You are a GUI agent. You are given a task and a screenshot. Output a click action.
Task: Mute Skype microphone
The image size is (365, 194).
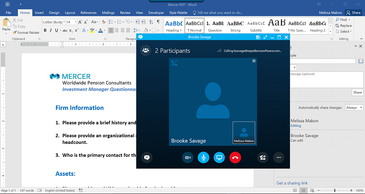[x=203, y=158]
